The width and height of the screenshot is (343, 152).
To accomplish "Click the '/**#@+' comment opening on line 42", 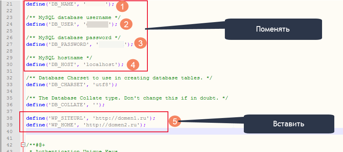I will click(36, 145).
